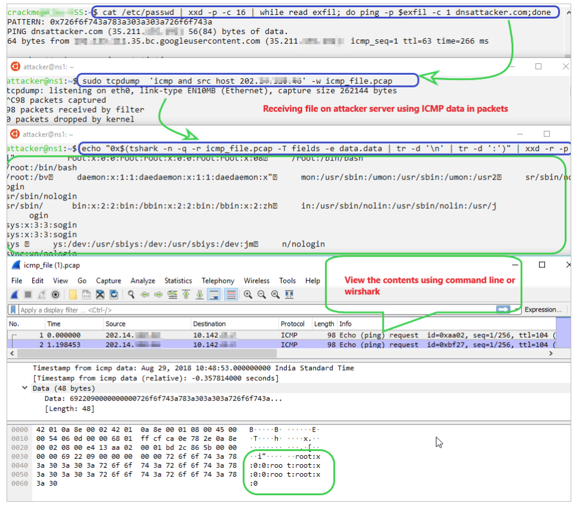Open the Edit menu
The height and width of the screenshot is (506, 588).
tap(37, 281)
